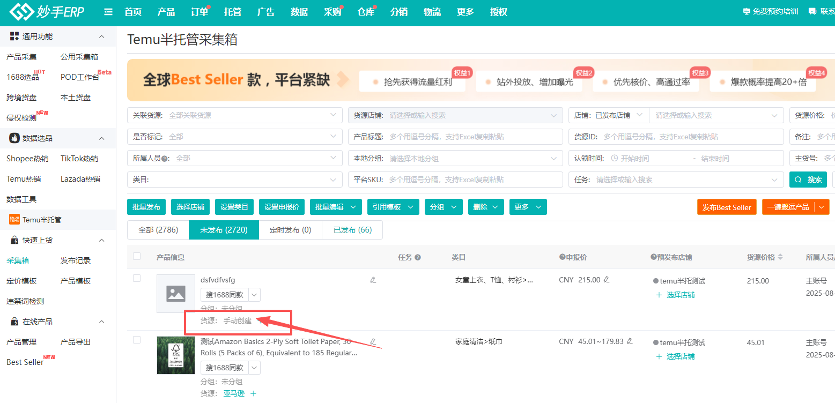Click the 搜索 search button
This screenshot has height=403, width=835.
808,180
